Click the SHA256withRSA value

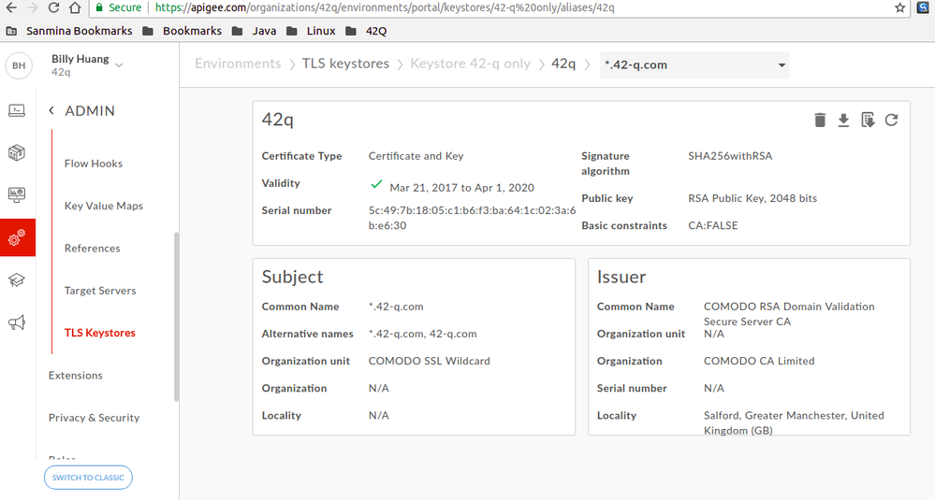(730, 156)
